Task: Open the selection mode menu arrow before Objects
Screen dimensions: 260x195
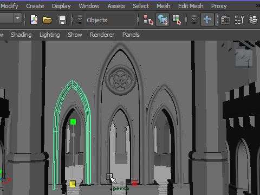Action: [80, 19]
